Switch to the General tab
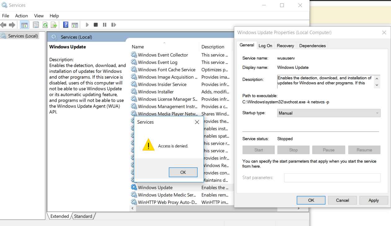Screen dimensions: 391x226 [x=247, y=45]
